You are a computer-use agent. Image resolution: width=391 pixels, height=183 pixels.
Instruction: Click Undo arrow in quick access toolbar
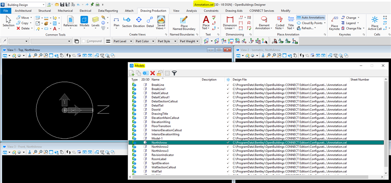79,4
